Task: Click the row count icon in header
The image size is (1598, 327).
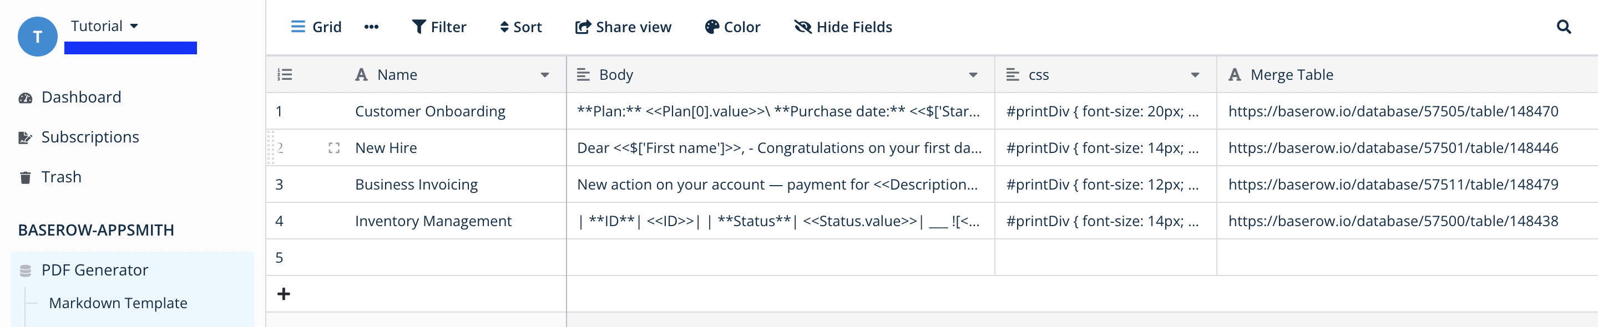Action: pyautogui.click(x=285, y=74)
